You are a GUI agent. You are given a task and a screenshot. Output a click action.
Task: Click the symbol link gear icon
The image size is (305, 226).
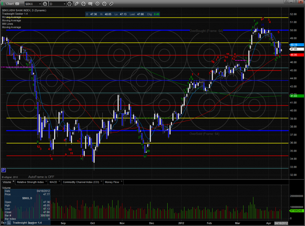[x=45, y=4]
